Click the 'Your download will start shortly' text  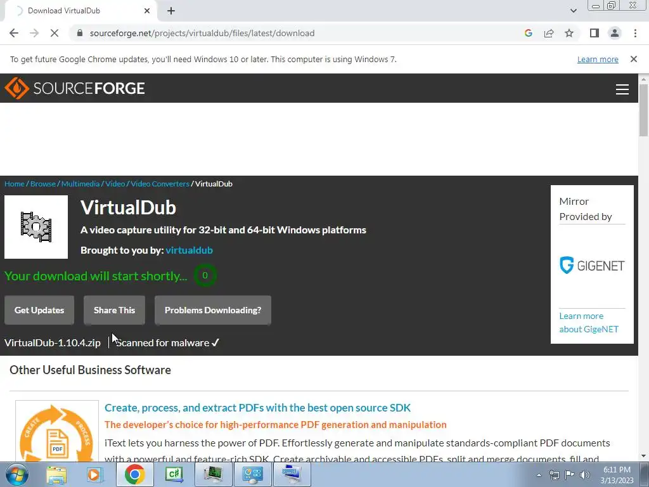tap(96, 276)
